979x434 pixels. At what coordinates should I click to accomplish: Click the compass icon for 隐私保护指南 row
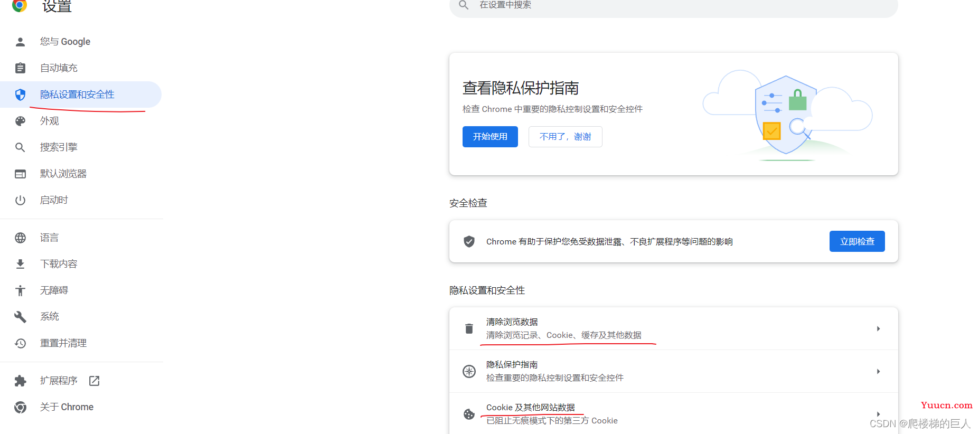[x=469, y=371]
